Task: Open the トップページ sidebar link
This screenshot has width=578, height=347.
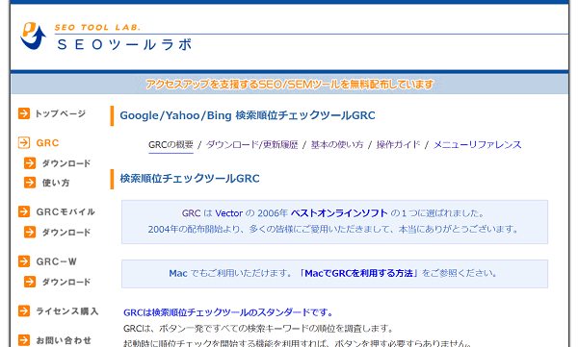Action: pos(60,113)
